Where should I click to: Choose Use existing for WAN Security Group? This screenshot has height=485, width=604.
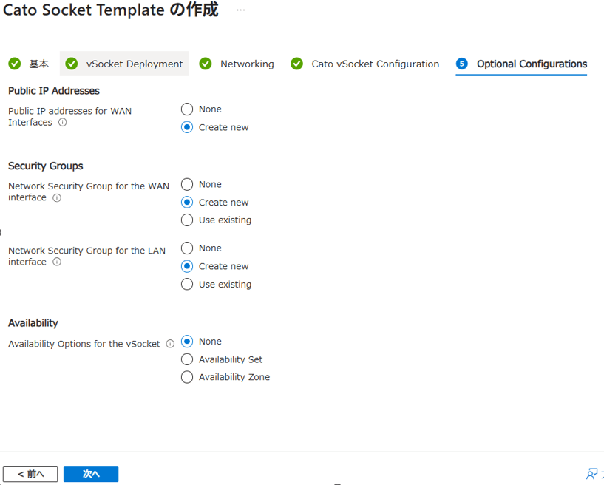187,220
